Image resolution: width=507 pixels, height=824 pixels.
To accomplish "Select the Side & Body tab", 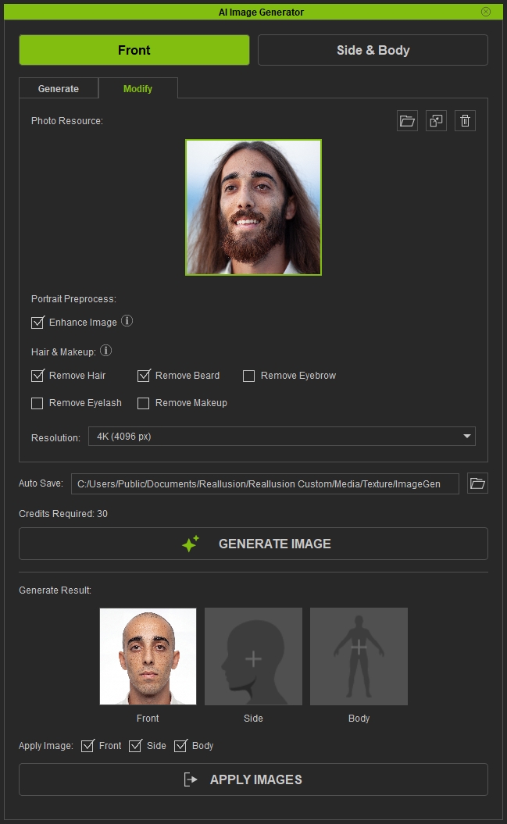I will pos(373,50).
